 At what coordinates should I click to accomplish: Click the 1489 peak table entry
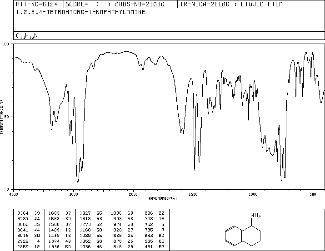[x=60, y=230]
